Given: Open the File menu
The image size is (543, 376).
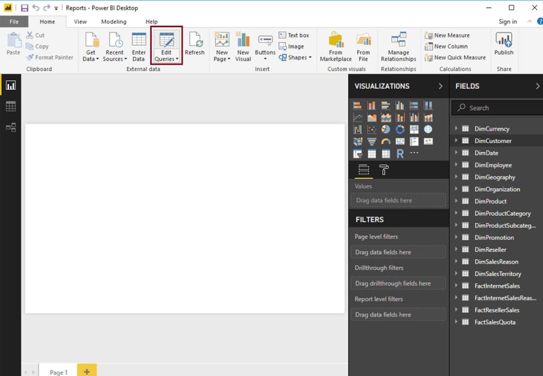Looking at the screenshot, I should (x=14, y=22).
